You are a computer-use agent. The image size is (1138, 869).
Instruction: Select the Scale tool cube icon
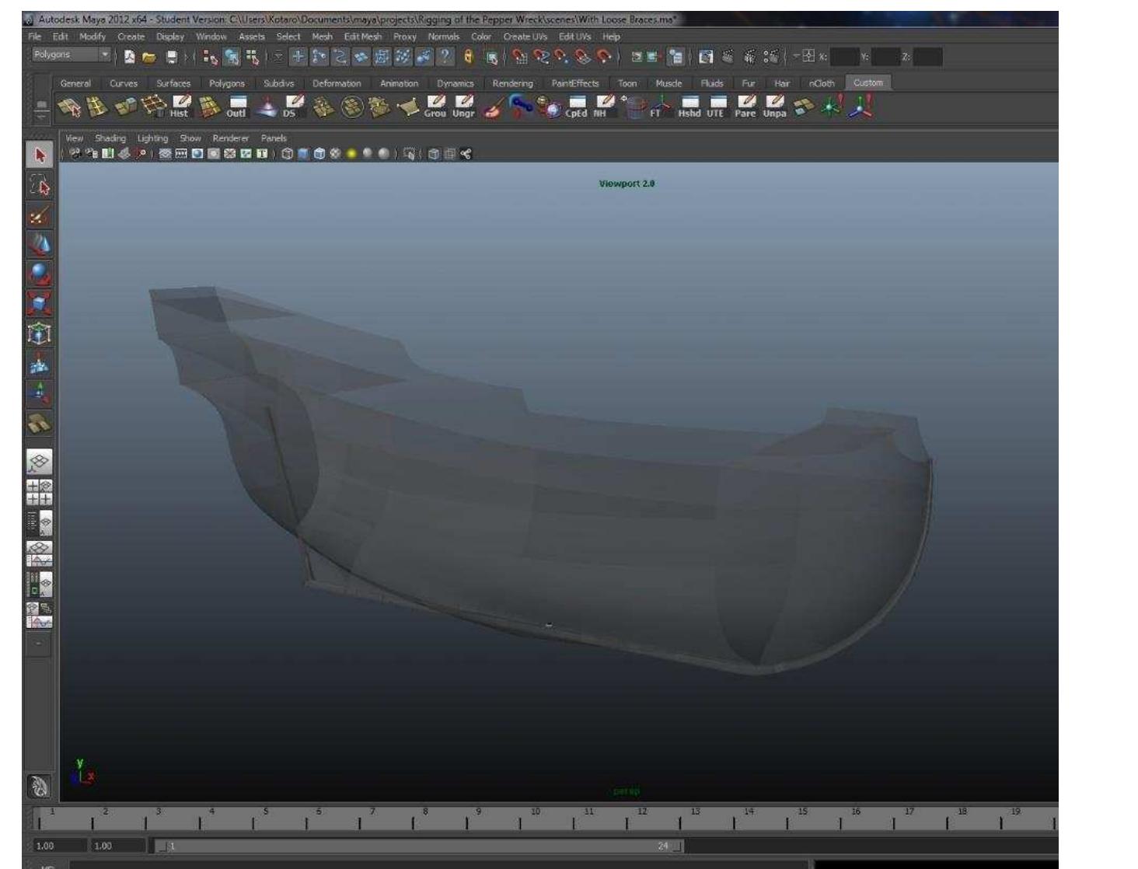coord(40,304)
